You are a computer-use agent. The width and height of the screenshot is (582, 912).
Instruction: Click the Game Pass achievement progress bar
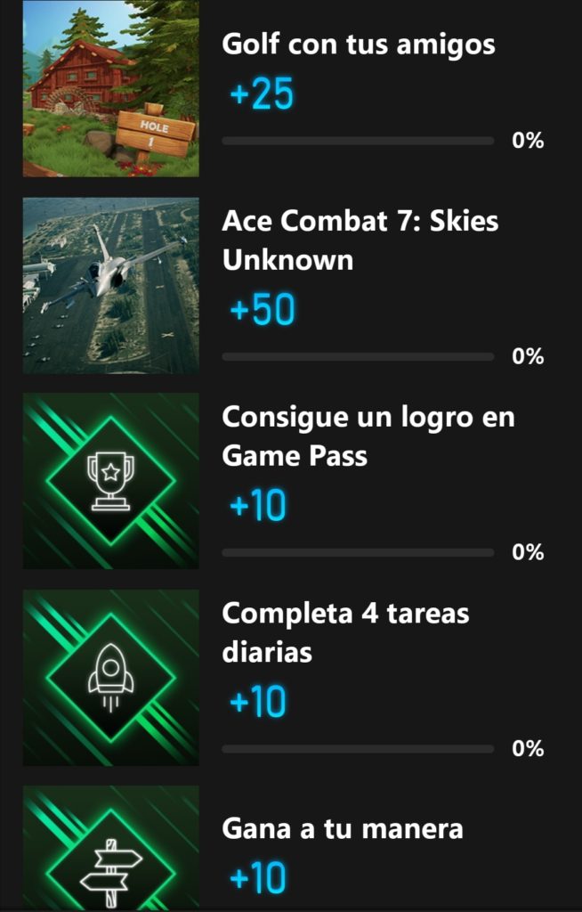(x=357, y=552)
